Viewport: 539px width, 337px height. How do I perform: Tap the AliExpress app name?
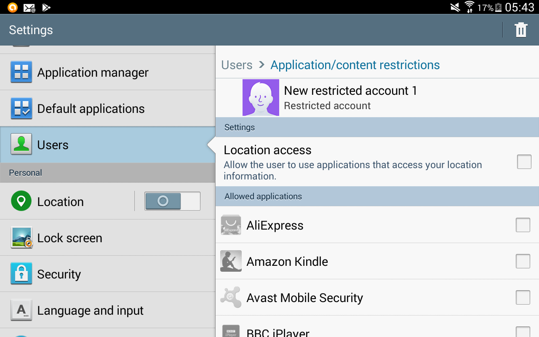275,225
